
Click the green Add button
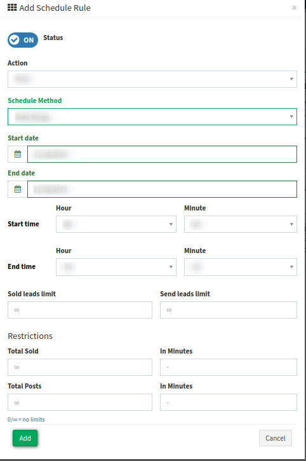point(25,438)
